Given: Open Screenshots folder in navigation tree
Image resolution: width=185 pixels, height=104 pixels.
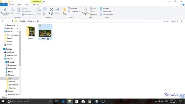Looking at the screenshot, I should pyautogui.click(x=14, y=85).
